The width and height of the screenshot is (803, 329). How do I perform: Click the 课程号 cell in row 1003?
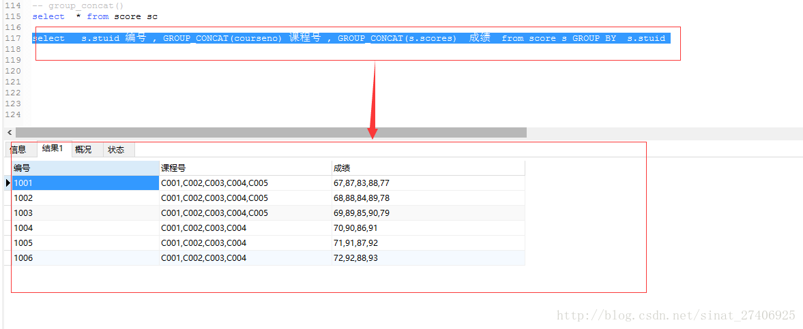click(246, 213)
